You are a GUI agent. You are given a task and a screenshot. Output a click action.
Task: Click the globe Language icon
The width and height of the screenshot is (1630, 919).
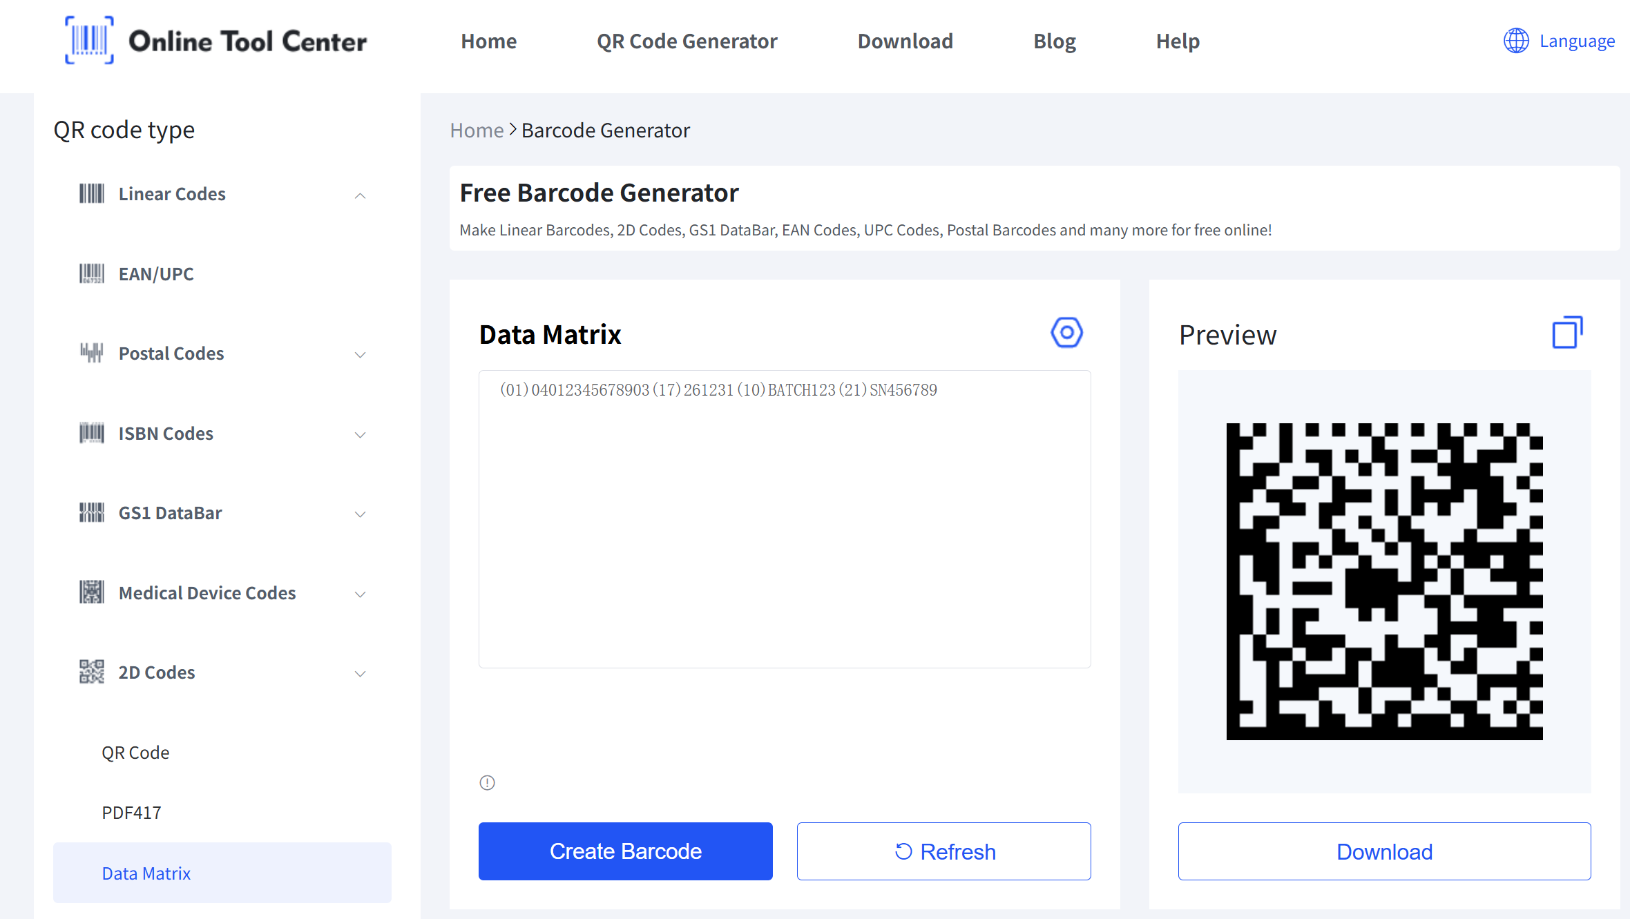[1516, 41]
